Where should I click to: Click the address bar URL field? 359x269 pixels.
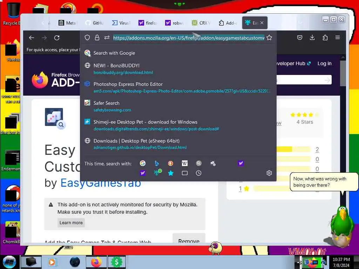click(189, 38)
